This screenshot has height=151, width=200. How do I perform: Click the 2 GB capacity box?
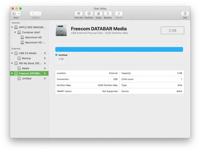pyautogui.click(x=172, y=31)
